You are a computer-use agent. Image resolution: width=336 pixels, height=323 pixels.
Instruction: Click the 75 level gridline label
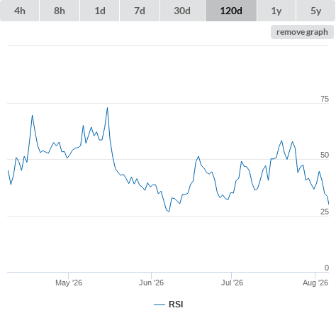click(325, 99)
